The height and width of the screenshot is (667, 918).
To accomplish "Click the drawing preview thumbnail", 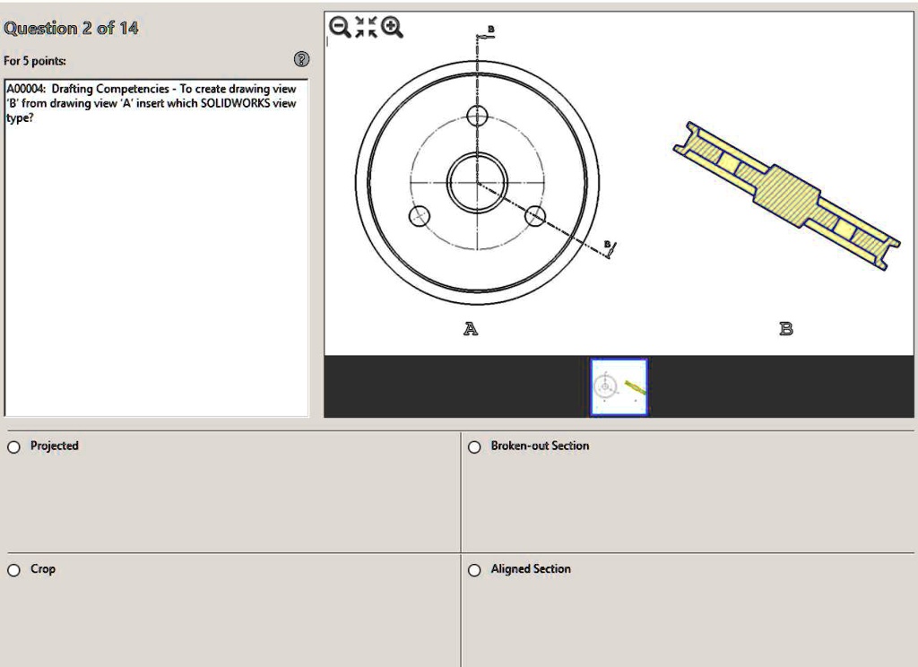I will (x=619, y=386).
